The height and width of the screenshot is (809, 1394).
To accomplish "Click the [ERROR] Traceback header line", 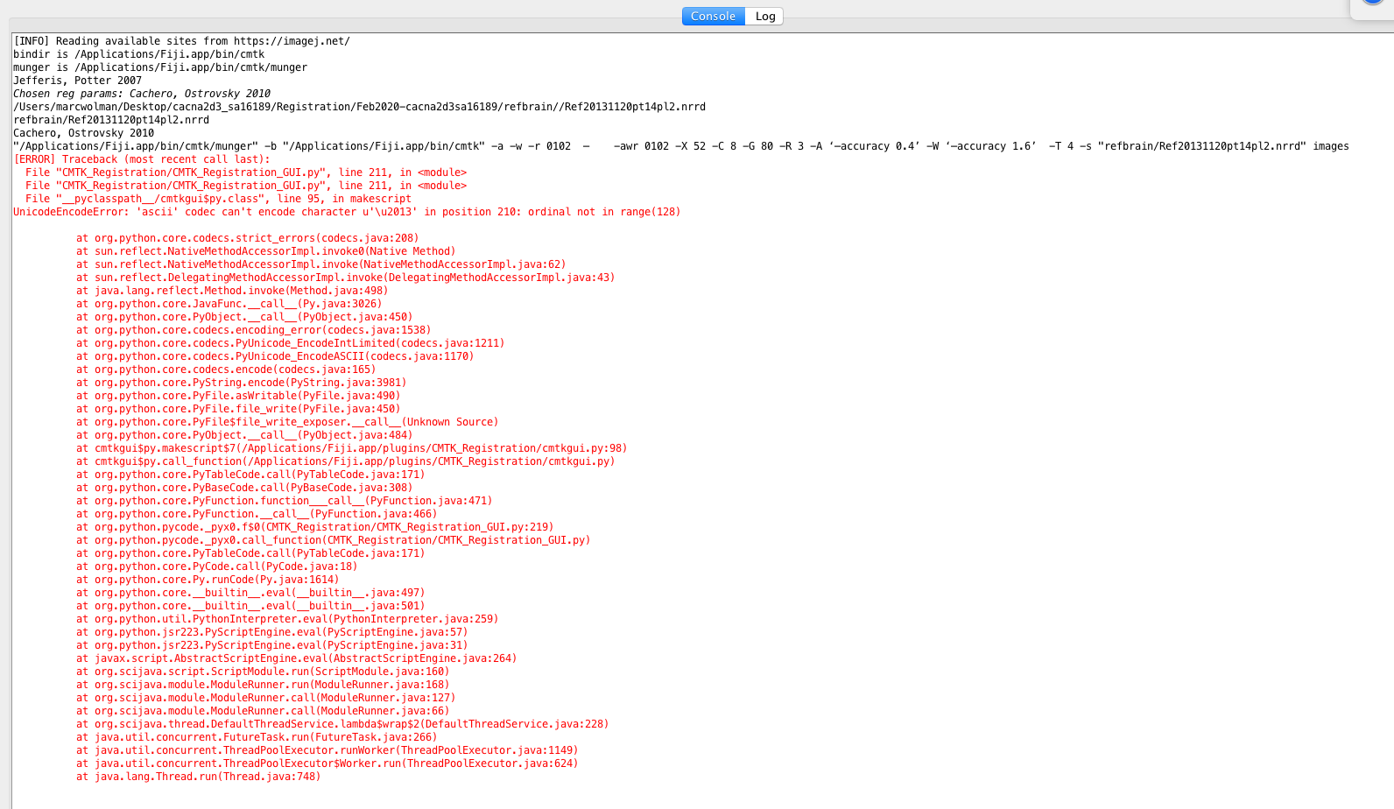I will coord(142,159).
